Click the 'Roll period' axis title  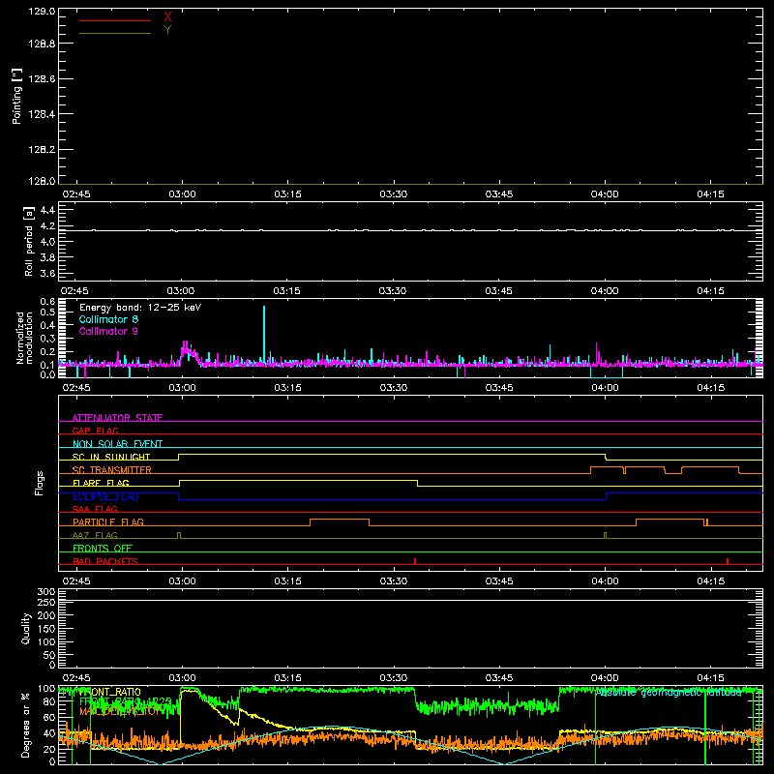point(29,241)
